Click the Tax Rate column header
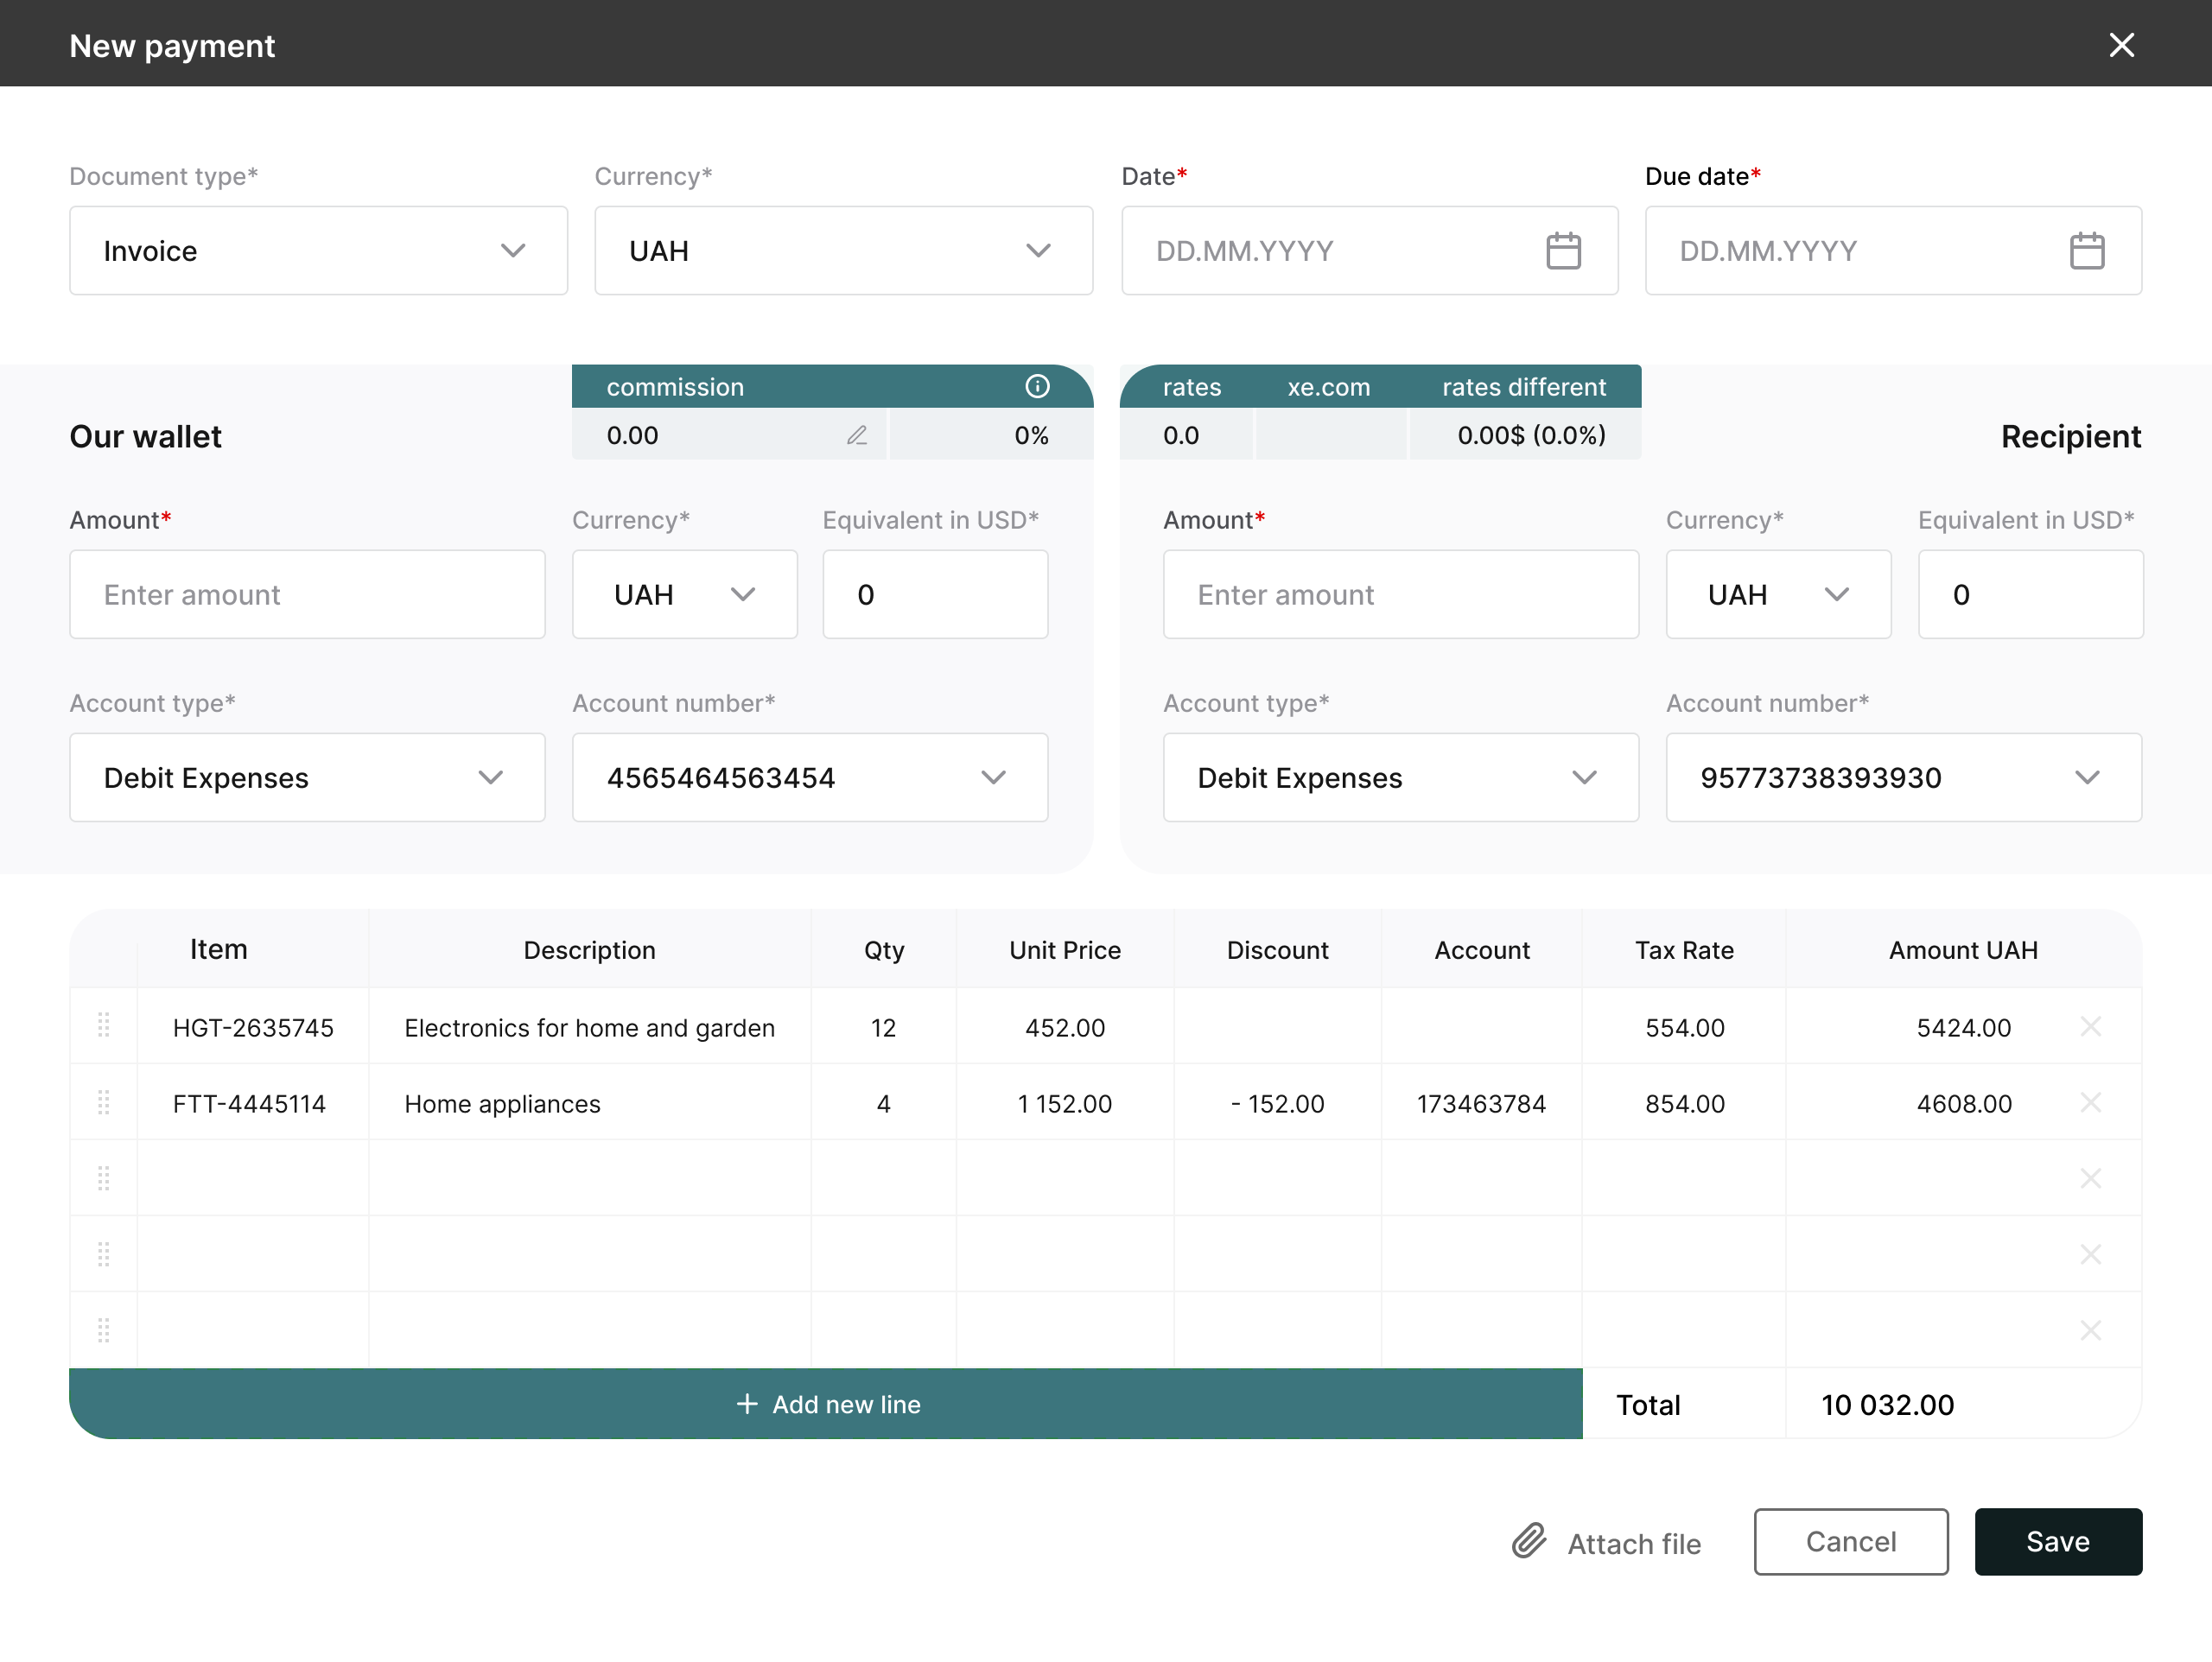 click(1684, 950)
